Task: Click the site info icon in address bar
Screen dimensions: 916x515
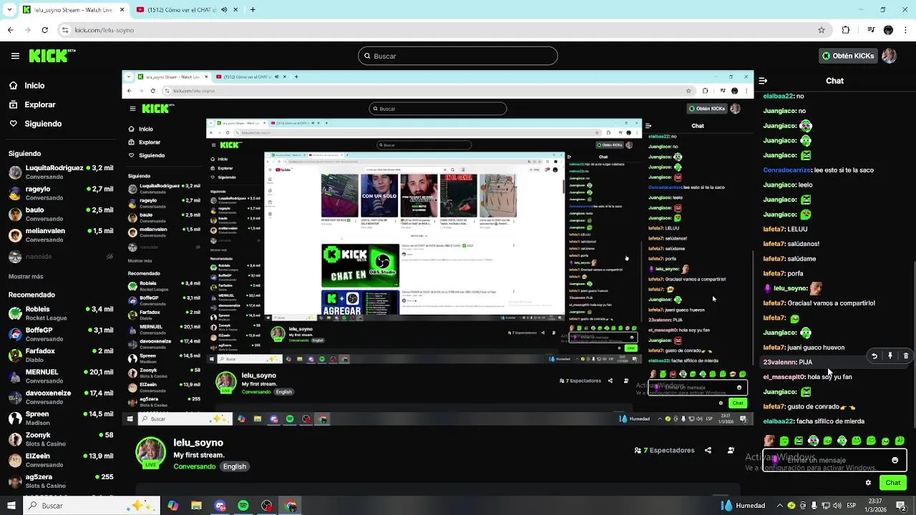Action: tap(65, 30)
